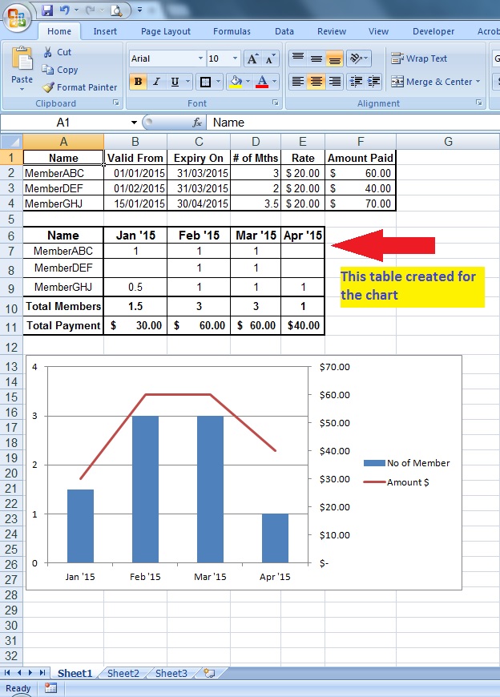Open the Developer ribbon tab
Image resolution: width=500 pixels, height=697 pixels.
(433, 31)
